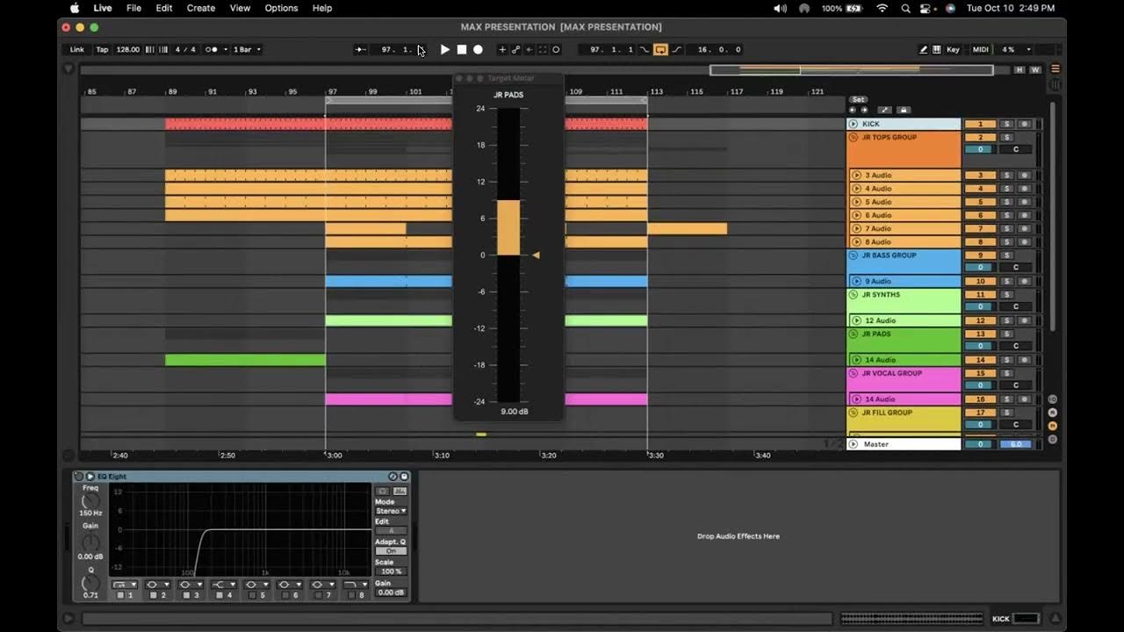Image resolution: width=1124 pixels, height=632 pixels.
Task: Click the Tap tempo button
Action: coord(102,49)
